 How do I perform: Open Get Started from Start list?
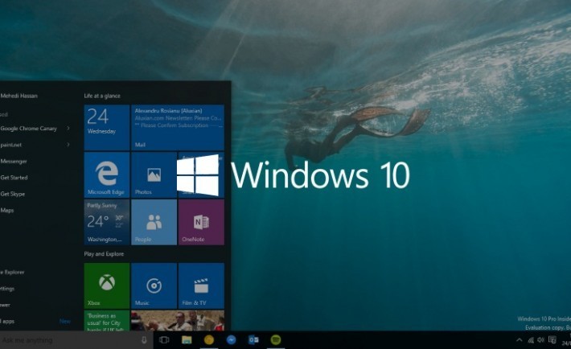pyautogui.click(x=14, y=178)
